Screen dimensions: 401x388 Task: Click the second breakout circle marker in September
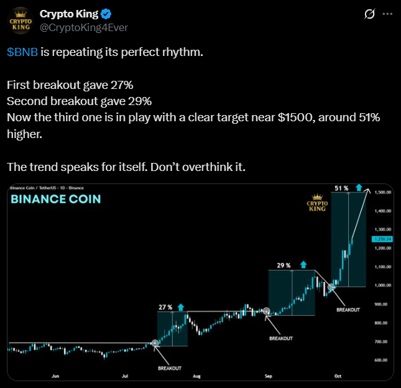267,311
